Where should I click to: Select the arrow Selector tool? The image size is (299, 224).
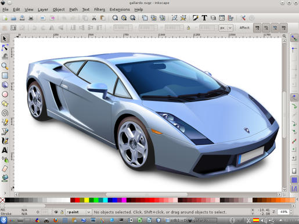click(x=5, y=38)
